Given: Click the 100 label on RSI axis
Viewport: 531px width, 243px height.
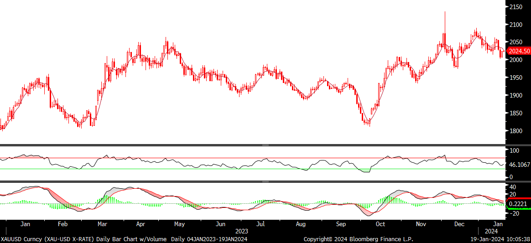Looking at the screenshot, I should point(515,150).
